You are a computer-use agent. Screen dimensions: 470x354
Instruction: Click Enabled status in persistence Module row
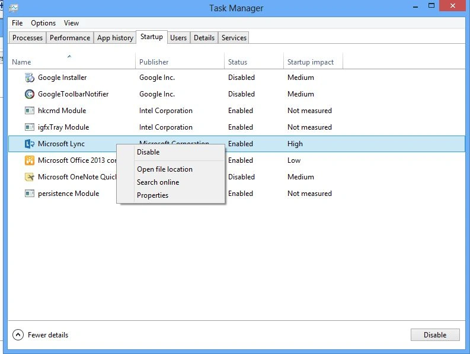click(x=241, y=194)
